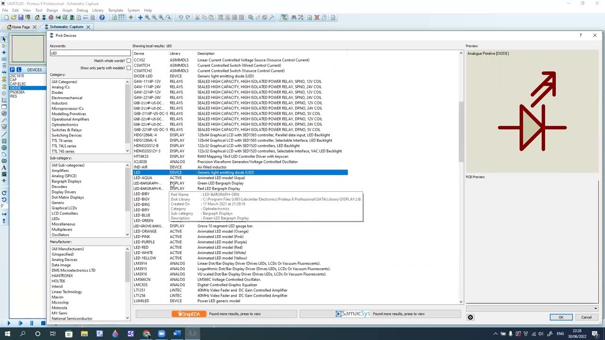Viewport: 605px width, 340px height.
Task: Toggle the grid display toolbar icon
Action: 121,17
